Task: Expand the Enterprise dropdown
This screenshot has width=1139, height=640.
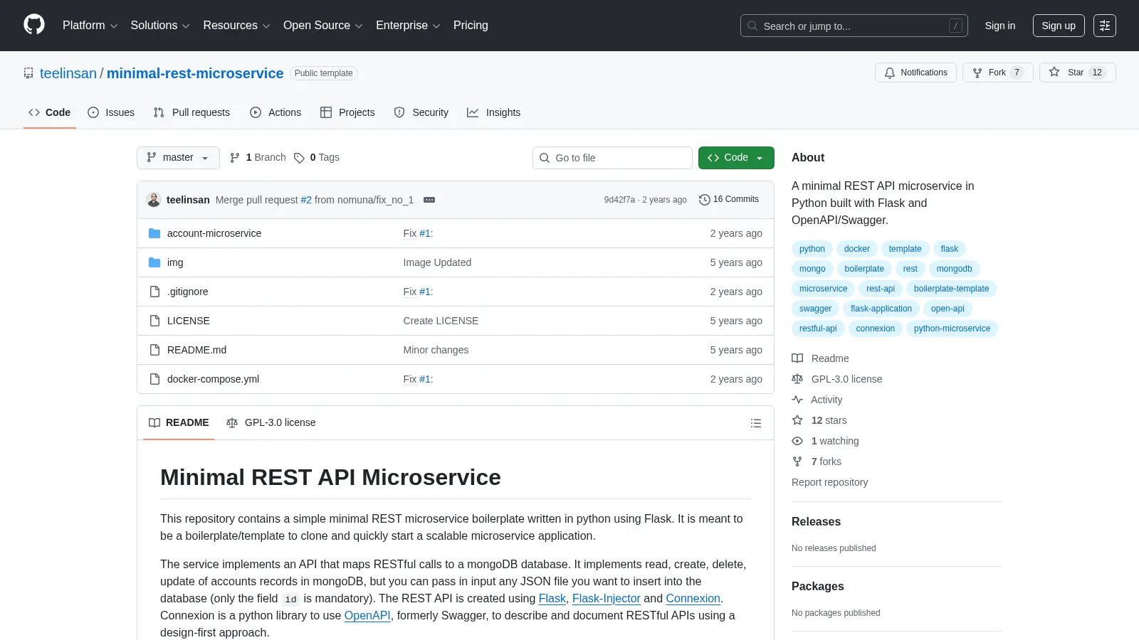Action: (408, 26)
